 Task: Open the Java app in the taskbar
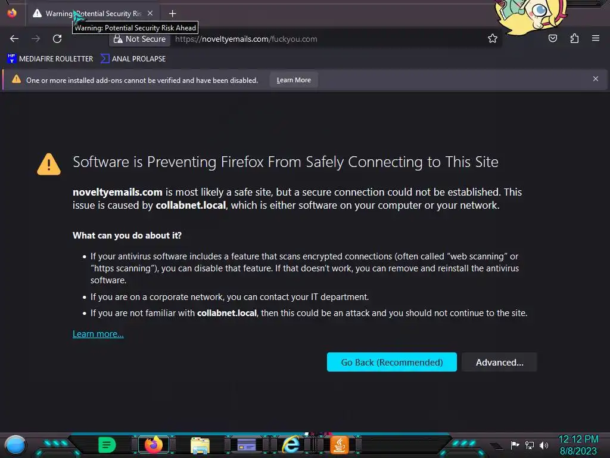coord(339,445)
